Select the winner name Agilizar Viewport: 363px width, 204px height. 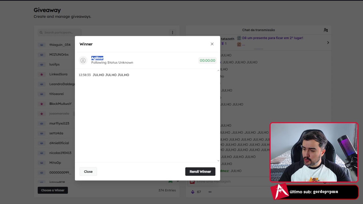[97, 58]
